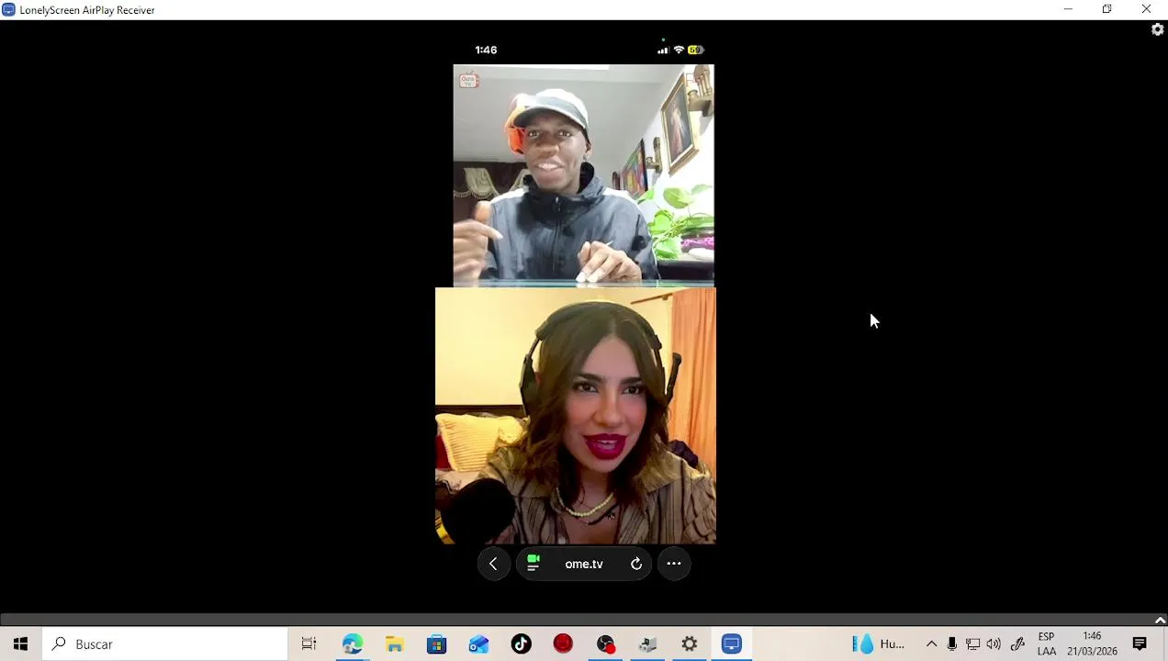Open the gray device app icon in taskbar

648,644
